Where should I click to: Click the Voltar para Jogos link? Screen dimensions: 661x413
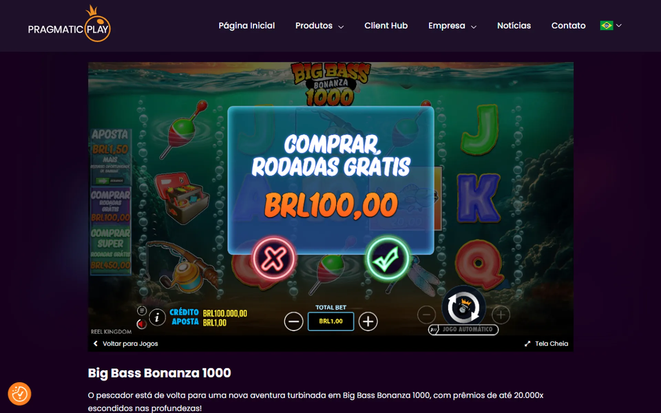(x=126, y=343)
